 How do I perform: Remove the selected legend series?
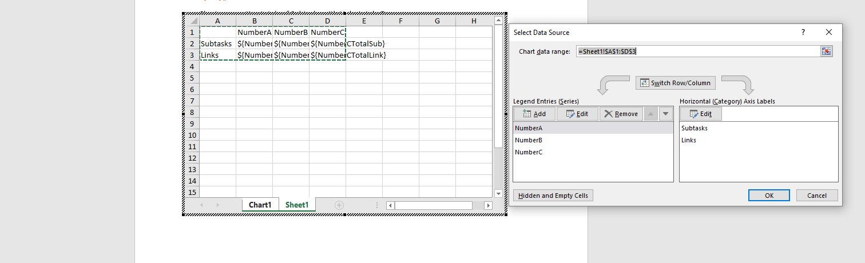click(621, 114)
